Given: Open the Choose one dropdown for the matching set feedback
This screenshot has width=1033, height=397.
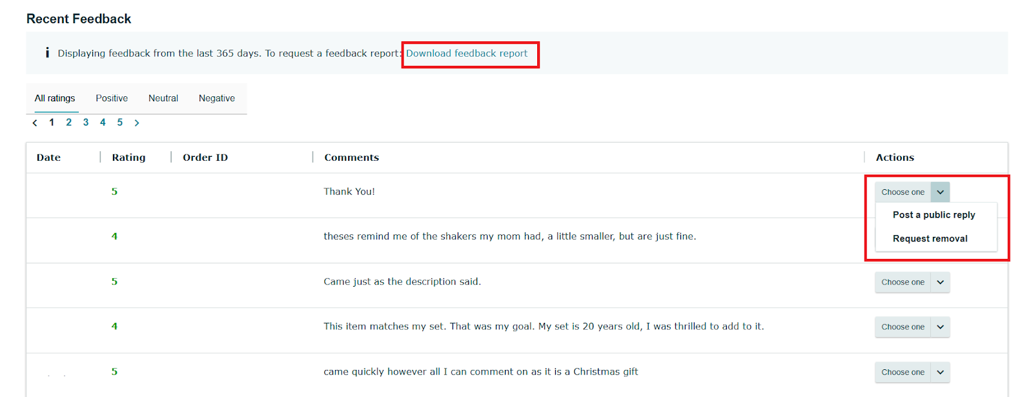Looking at the screenshot, I should pyautogui.click(x=912, y=327).
